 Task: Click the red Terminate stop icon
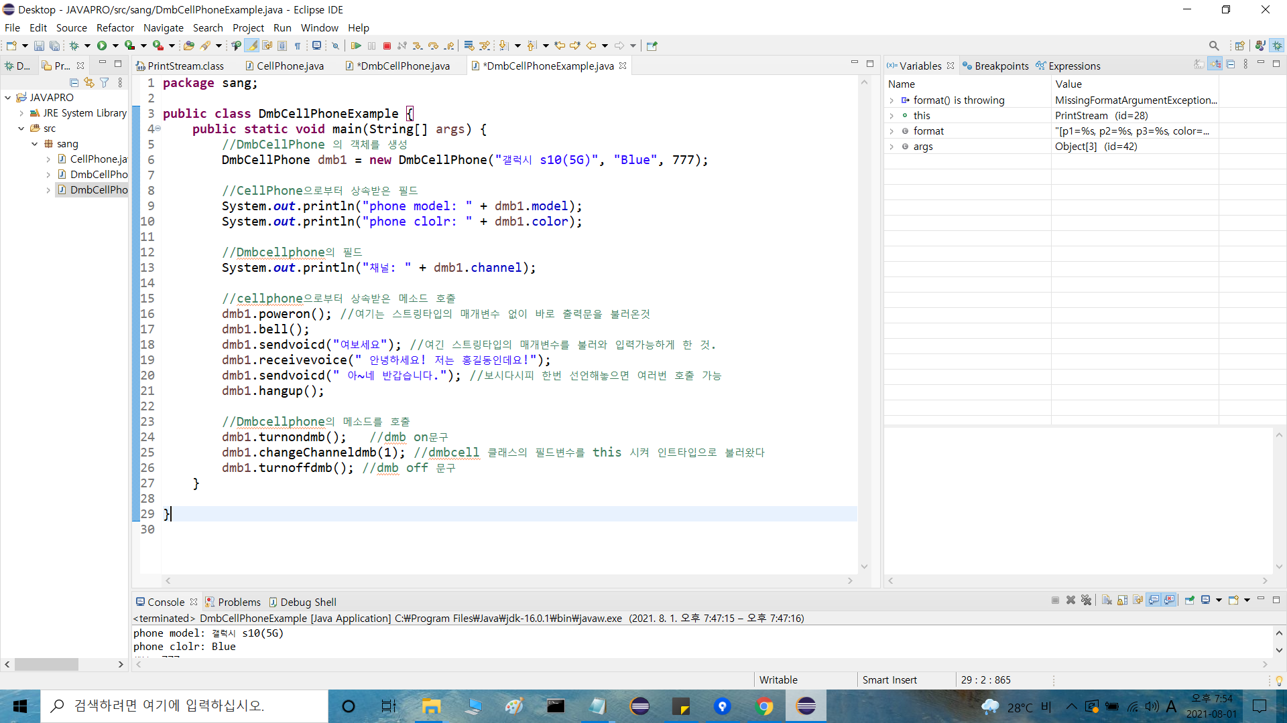tap(387, 46)
